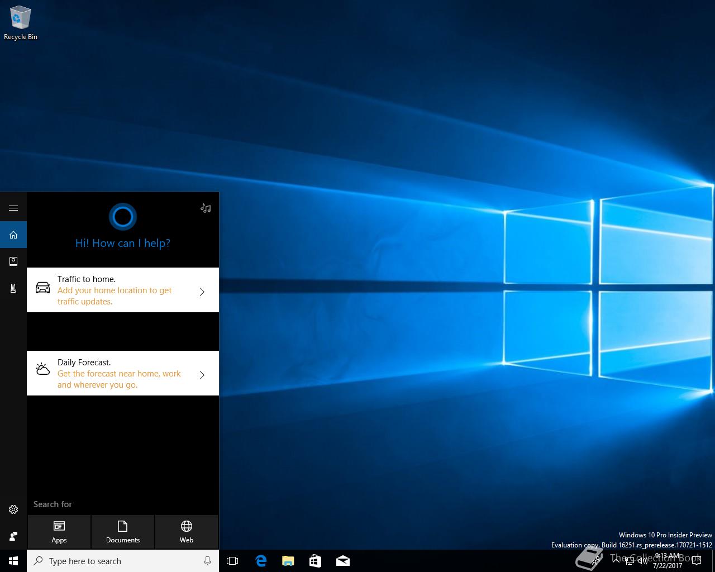
Task: Open Mail app from taskbar
Action: 342,561
